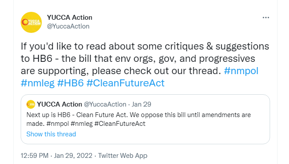Open the tweet's three-dot more options menu

coord(266,18)
